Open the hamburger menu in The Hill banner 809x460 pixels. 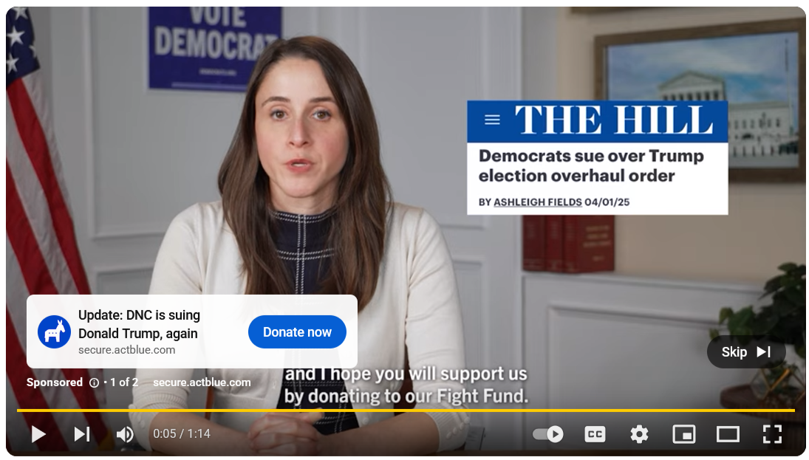click(x=492, y=120)
